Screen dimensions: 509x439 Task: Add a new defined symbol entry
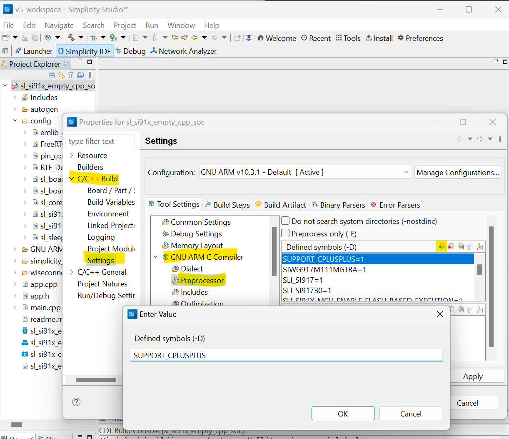(441, 246)
